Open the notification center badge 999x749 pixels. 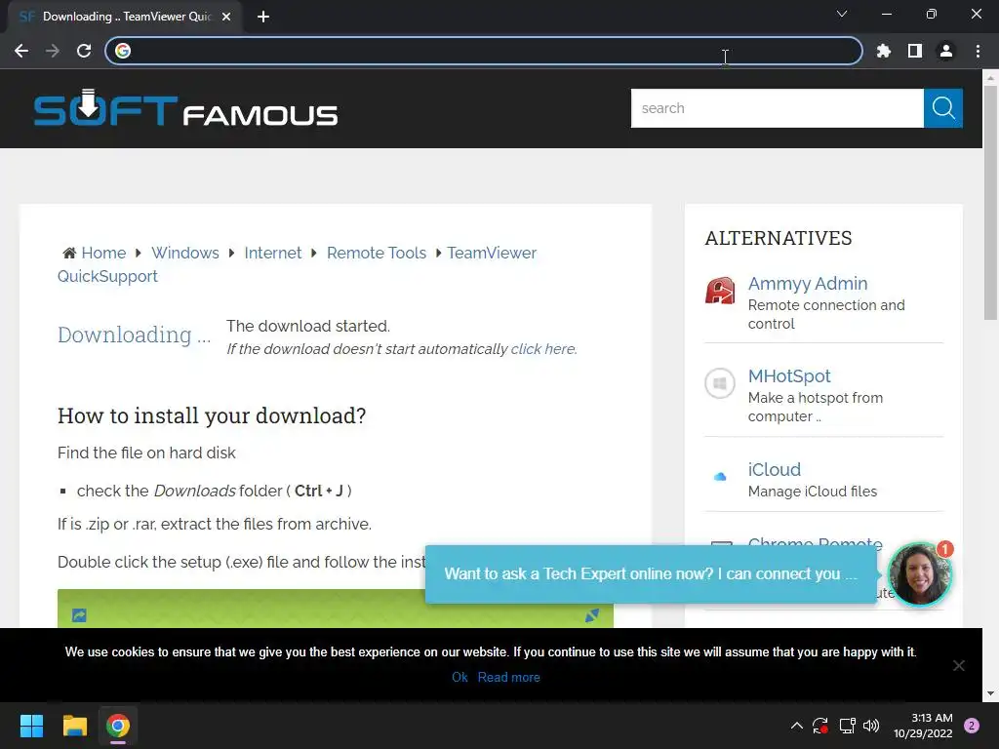(972, 726)
